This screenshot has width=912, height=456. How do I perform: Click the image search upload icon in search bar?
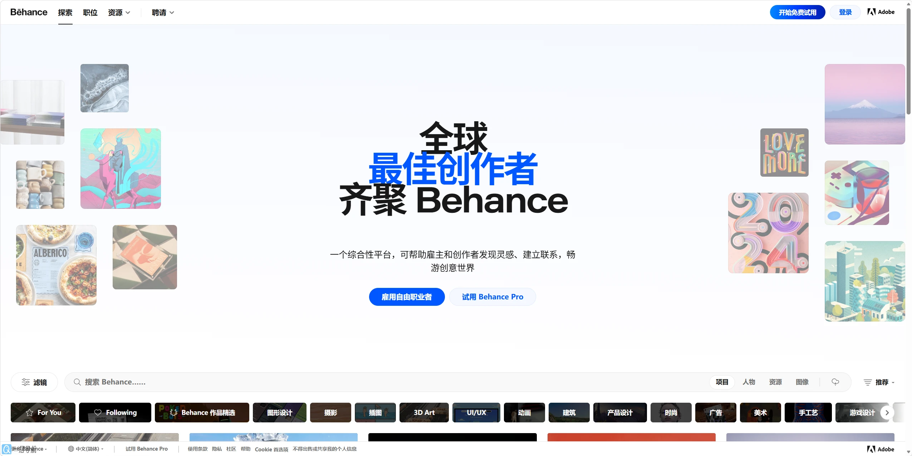[835, 382]
